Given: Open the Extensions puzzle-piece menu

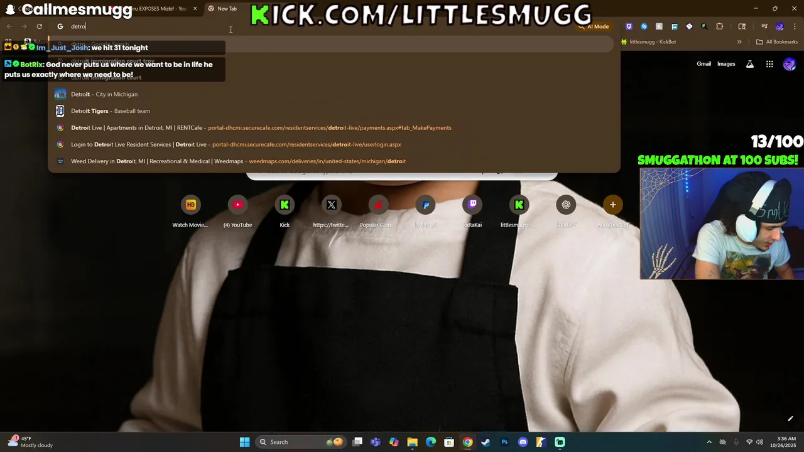Looking at the screenshot, I should [x=720, y=26].
